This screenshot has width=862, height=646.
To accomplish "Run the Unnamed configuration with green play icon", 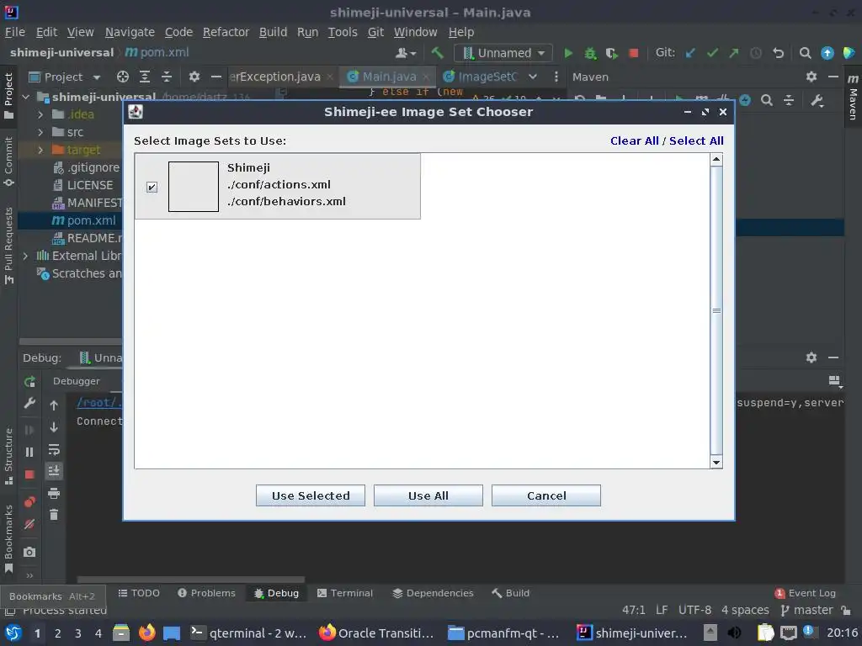I will (568, 53).
